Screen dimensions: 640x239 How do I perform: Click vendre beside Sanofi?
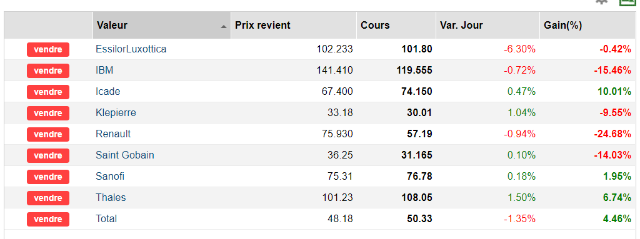(x=48, y=177)
